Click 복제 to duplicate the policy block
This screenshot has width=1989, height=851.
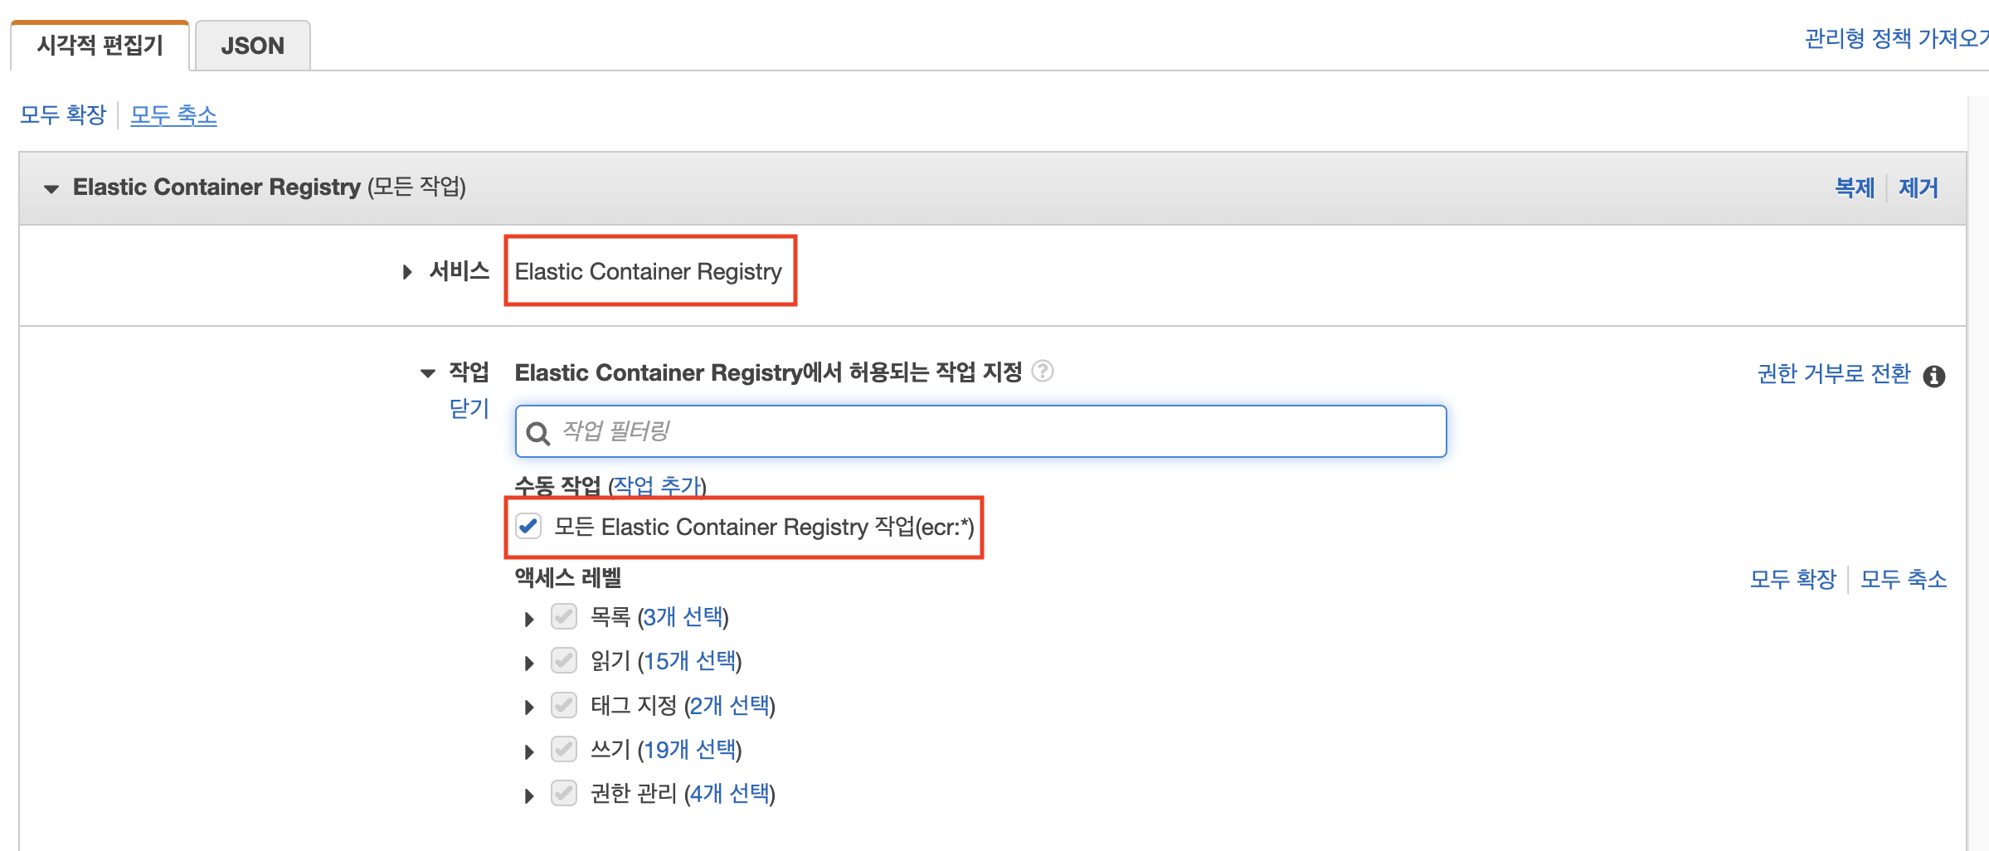[1855, 187]
